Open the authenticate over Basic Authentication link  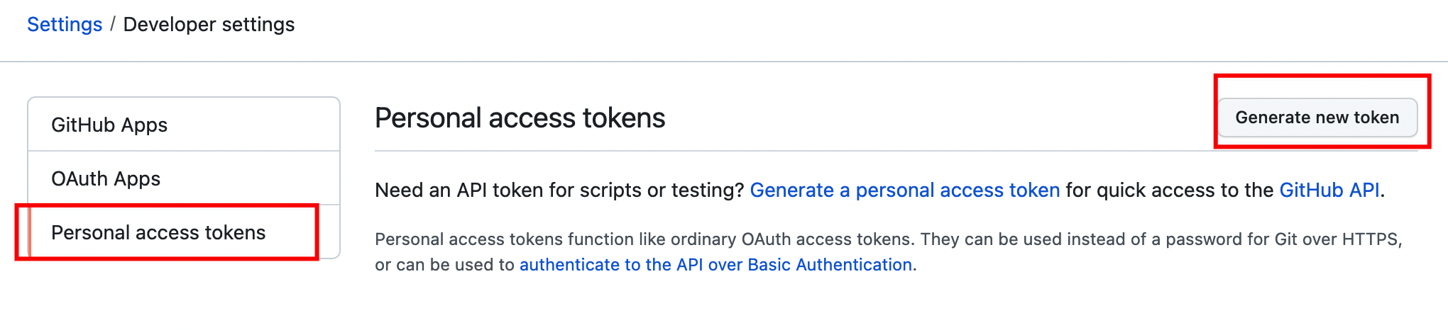coord(715,265)
